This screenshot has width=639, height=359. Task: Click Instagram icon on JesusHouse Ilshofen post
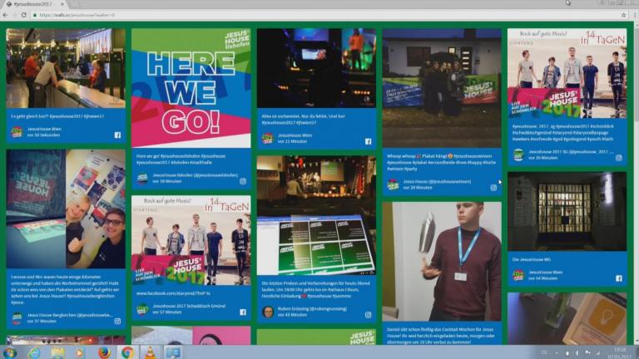click(243, 180)
